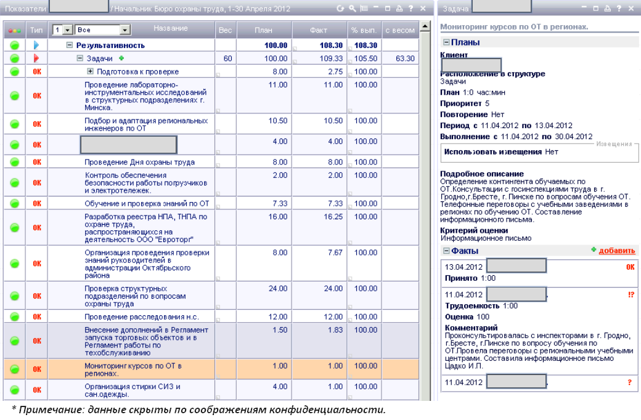The height and width of the screenshot is (420, 641).
Task: Print the Показатели panel
Action: [x=399, y=8]
